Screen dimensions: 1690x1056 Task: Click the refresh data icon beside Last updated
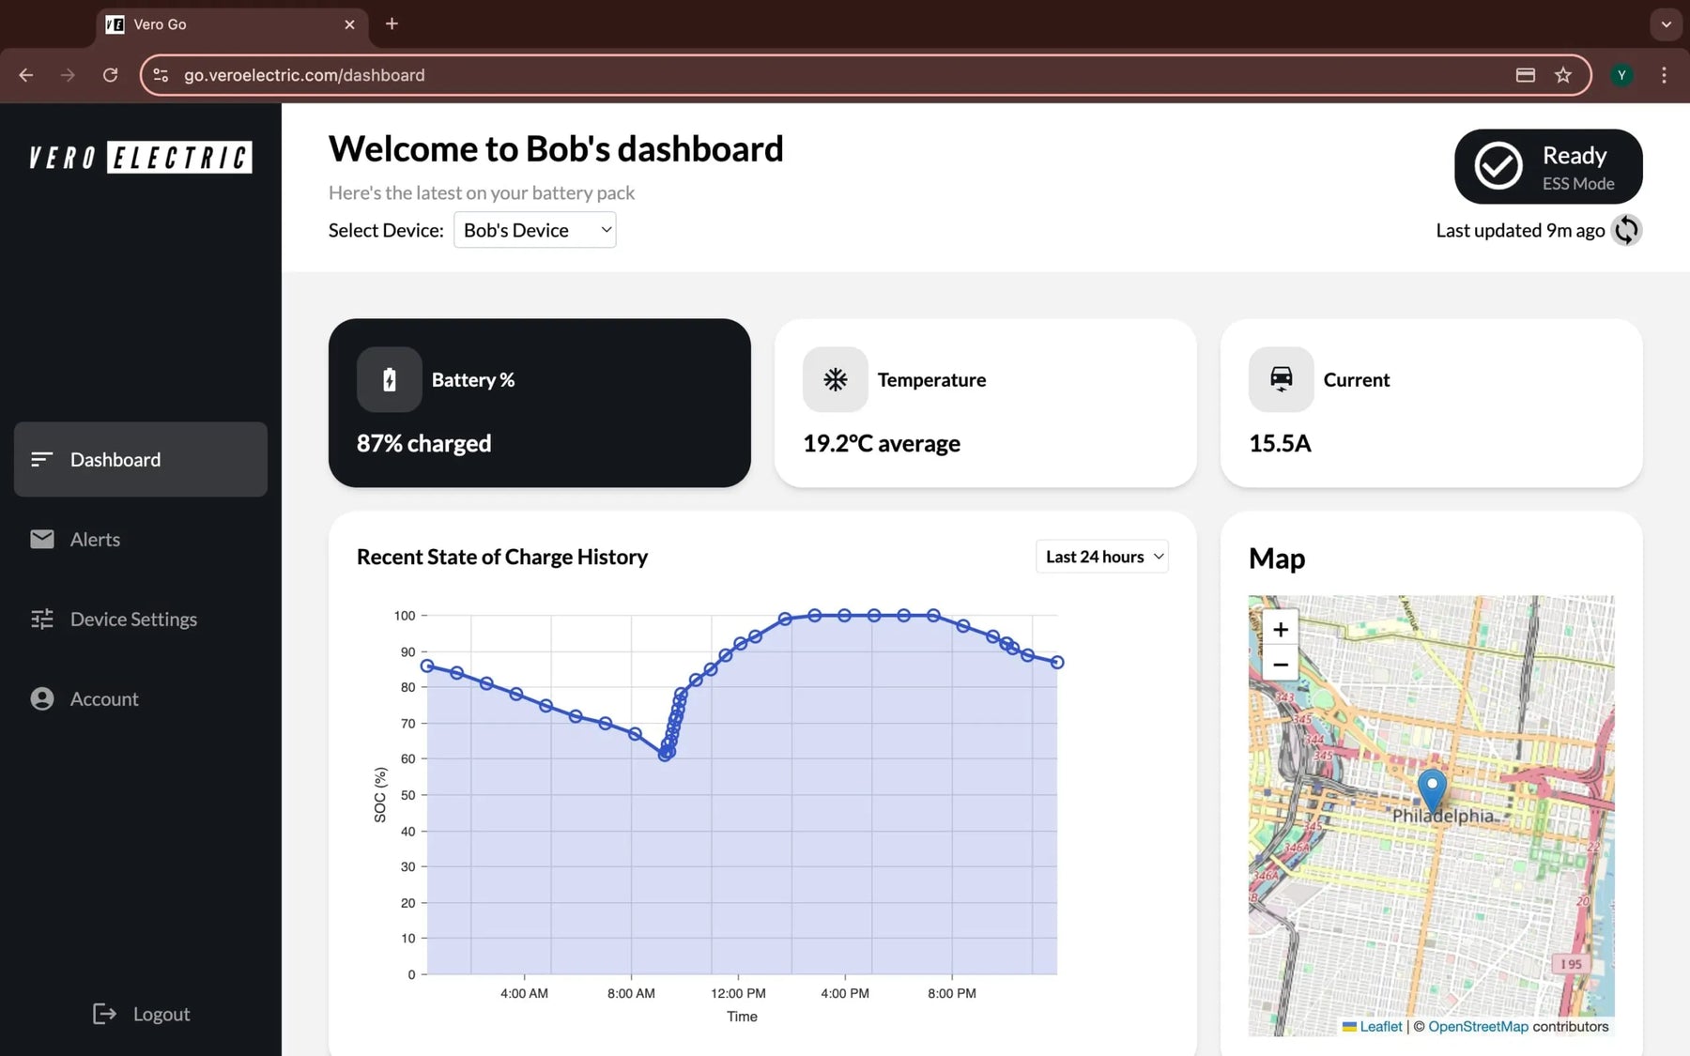[x=1626, y=230]
